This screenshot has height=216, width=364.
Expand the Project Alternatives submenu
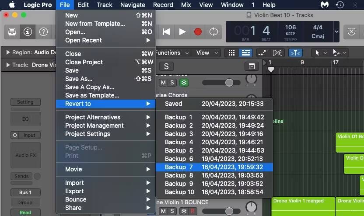click(x=106, y=117)
